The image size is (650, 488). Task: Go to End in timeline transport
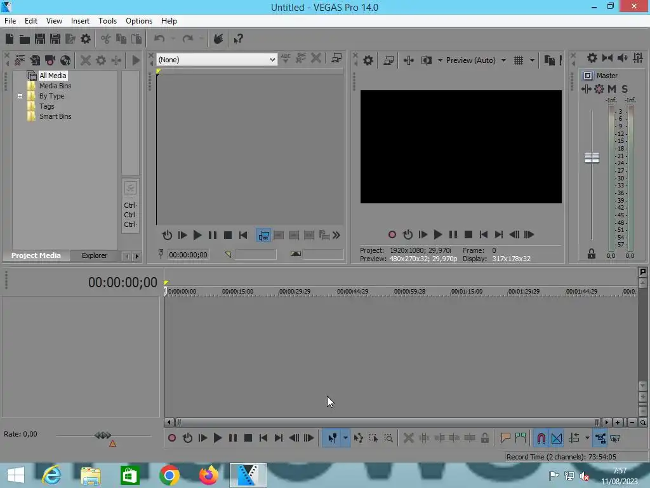coord(278,438)
